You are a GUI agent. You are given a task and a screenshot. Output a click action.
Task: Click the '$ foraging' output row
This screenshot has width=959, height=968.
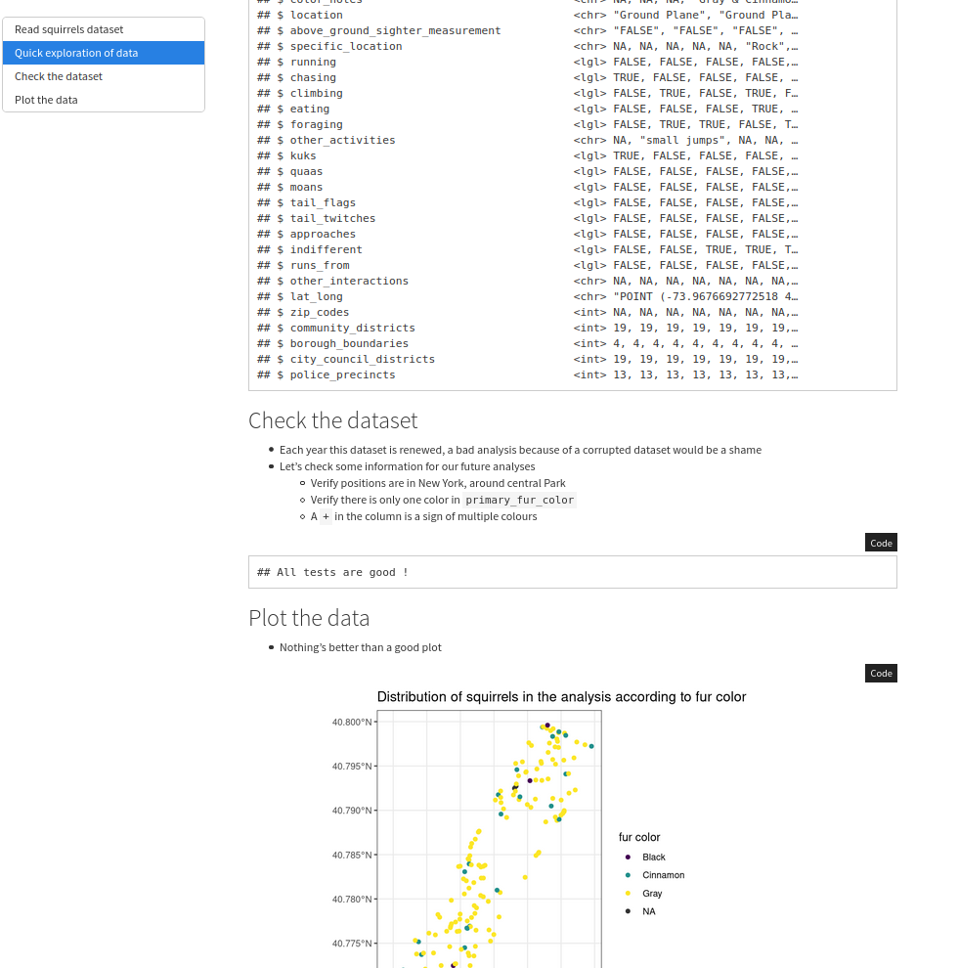pyautogui.click(x=528, y=125)
